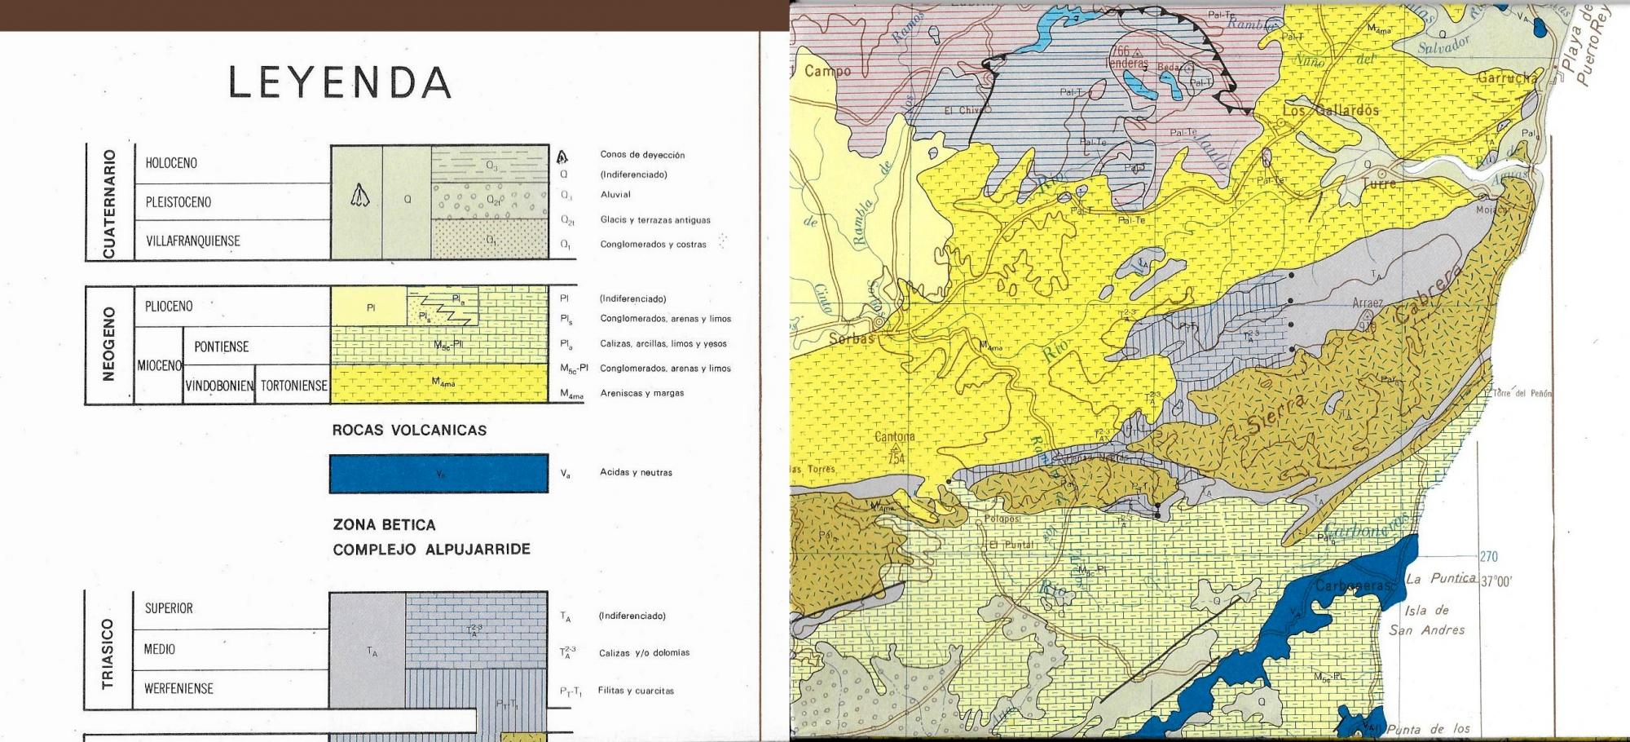Screen dimensions: 1630x742
Task: Select the "VINDOBONIEN" stage label
Action: [219, 386]
